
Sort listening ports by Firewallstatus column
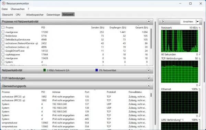[135, 92]
